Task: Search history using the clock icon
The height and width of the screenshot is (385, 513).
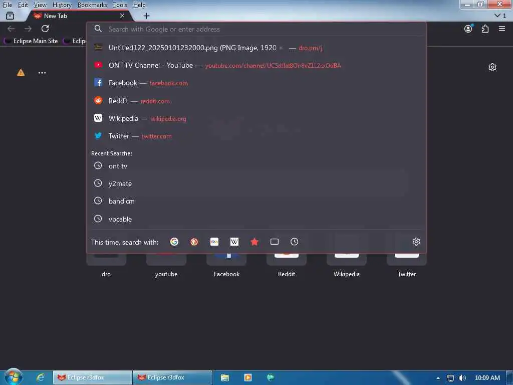Action: pyautogui.click(x=295, y=242)
